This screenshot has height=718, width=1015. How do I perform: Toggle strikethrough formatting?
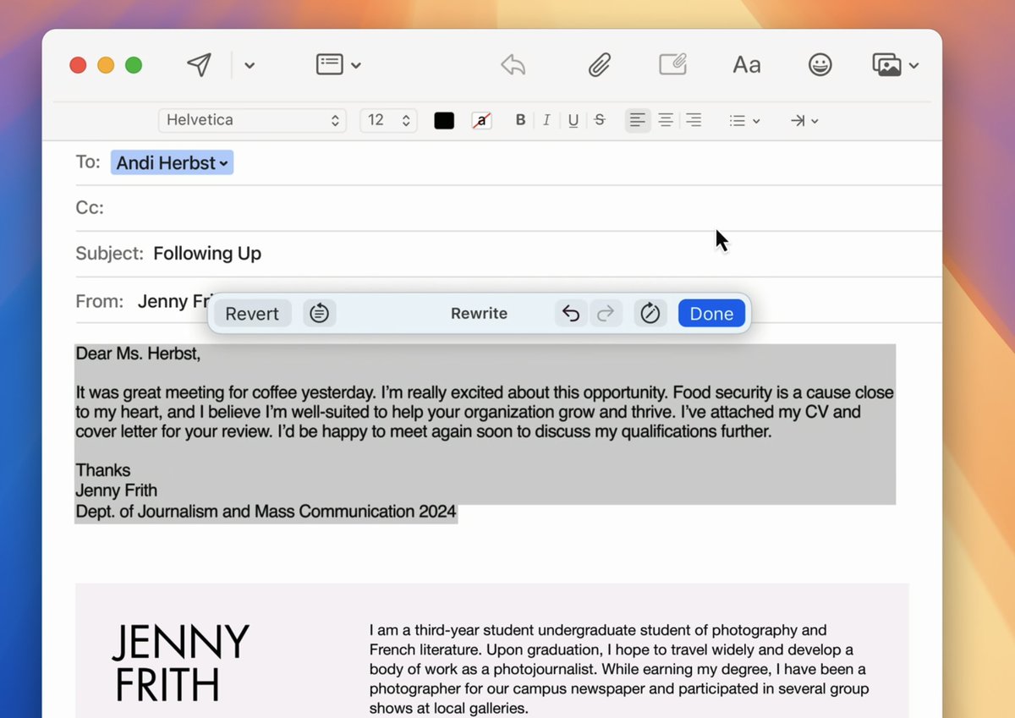coord(600,120)
